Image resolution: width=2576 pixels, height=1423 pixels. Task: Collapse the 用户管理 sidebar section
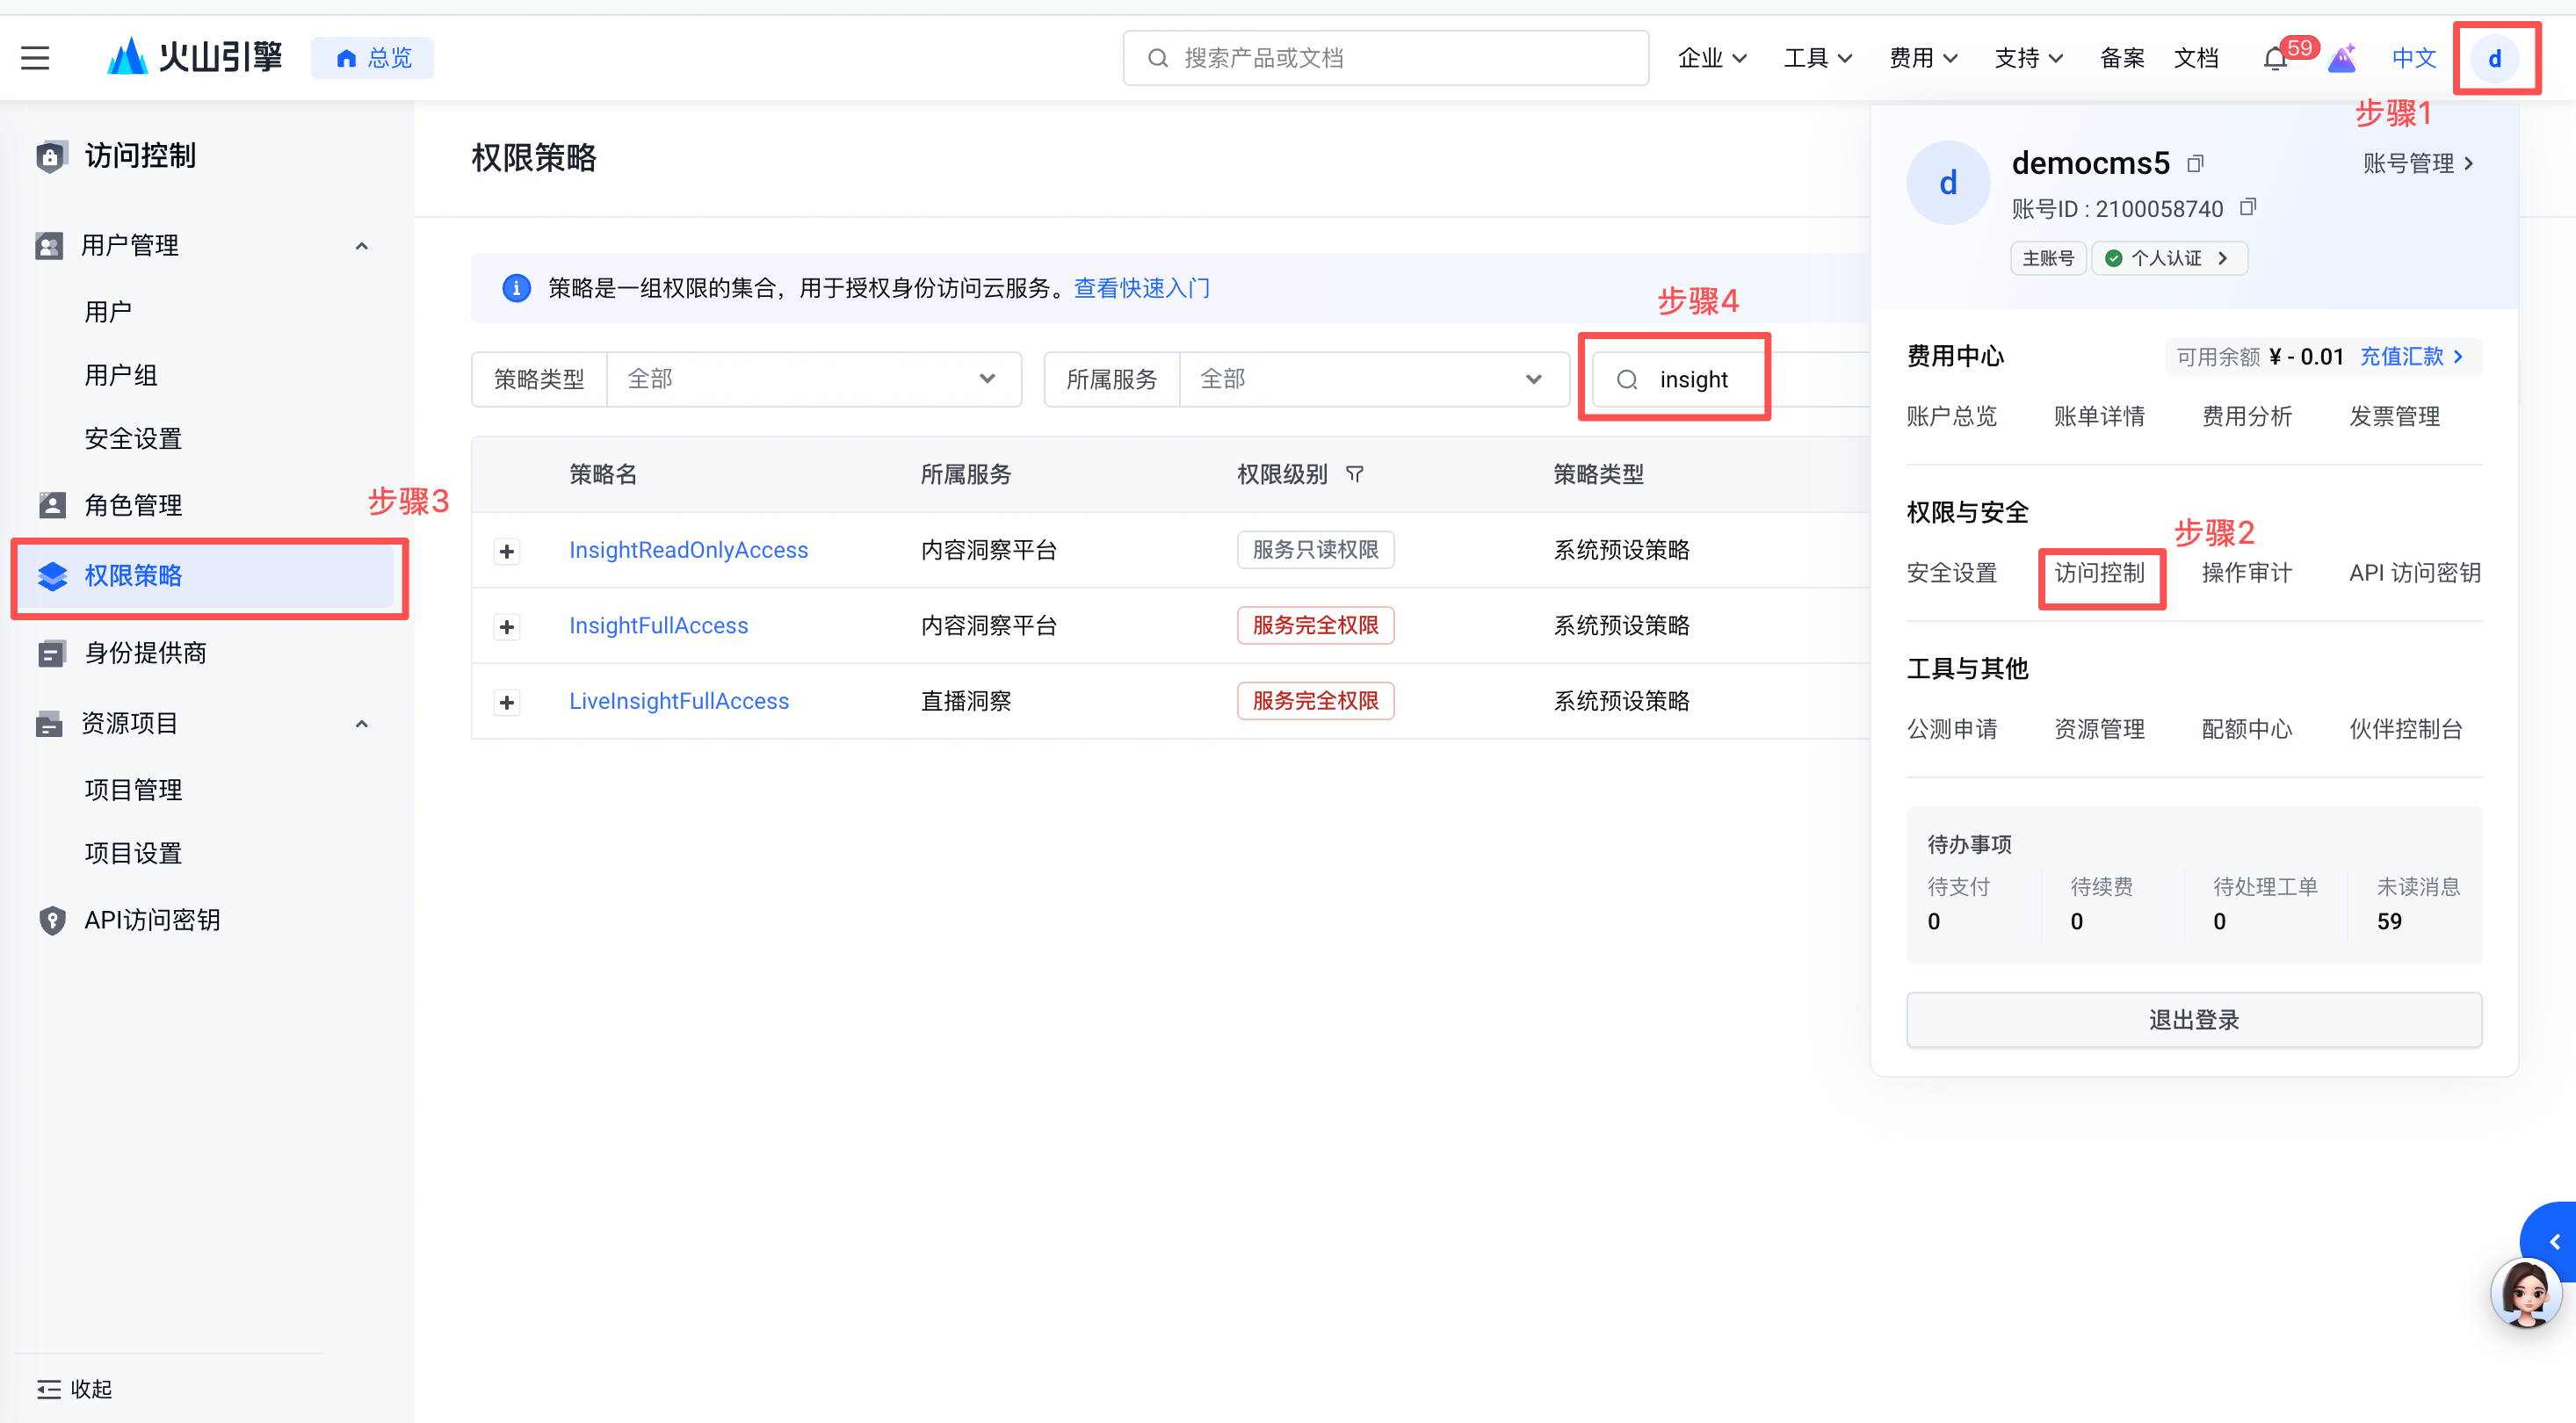click(362, 246)
